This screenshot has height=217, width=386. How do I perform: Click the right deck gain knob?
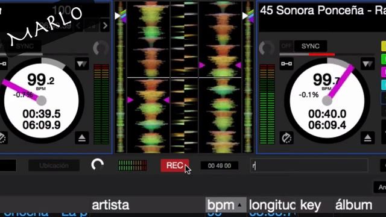click(267, 48)
